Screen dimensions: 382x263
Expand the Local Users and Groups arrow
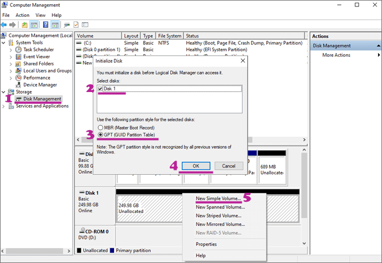[x=11, y=71]
